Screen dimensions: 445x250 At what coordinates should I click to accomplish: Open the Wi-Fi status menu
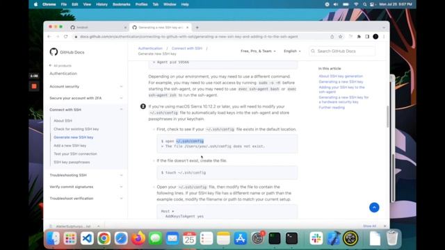[356, 4]
